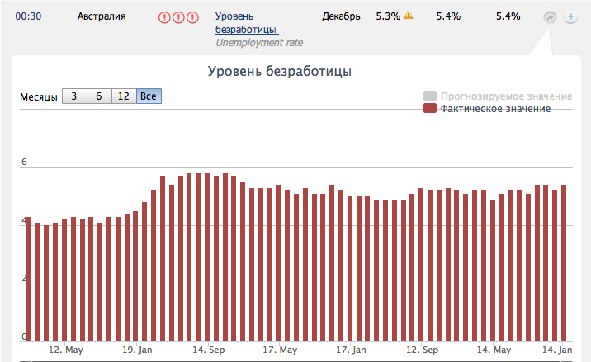
Task: Click the plus icon to add event
Action: (570, 17)
